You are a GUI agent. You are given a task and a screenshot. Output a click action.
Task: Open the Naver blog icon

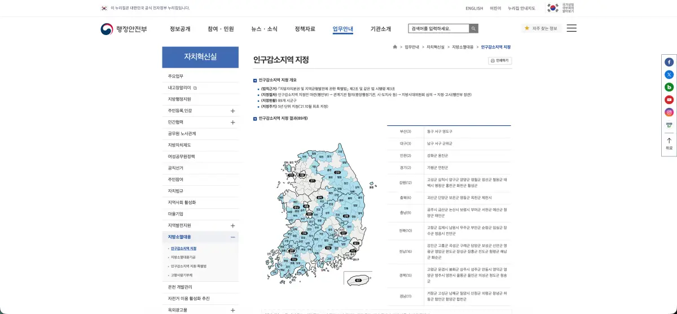coord(669,87)
